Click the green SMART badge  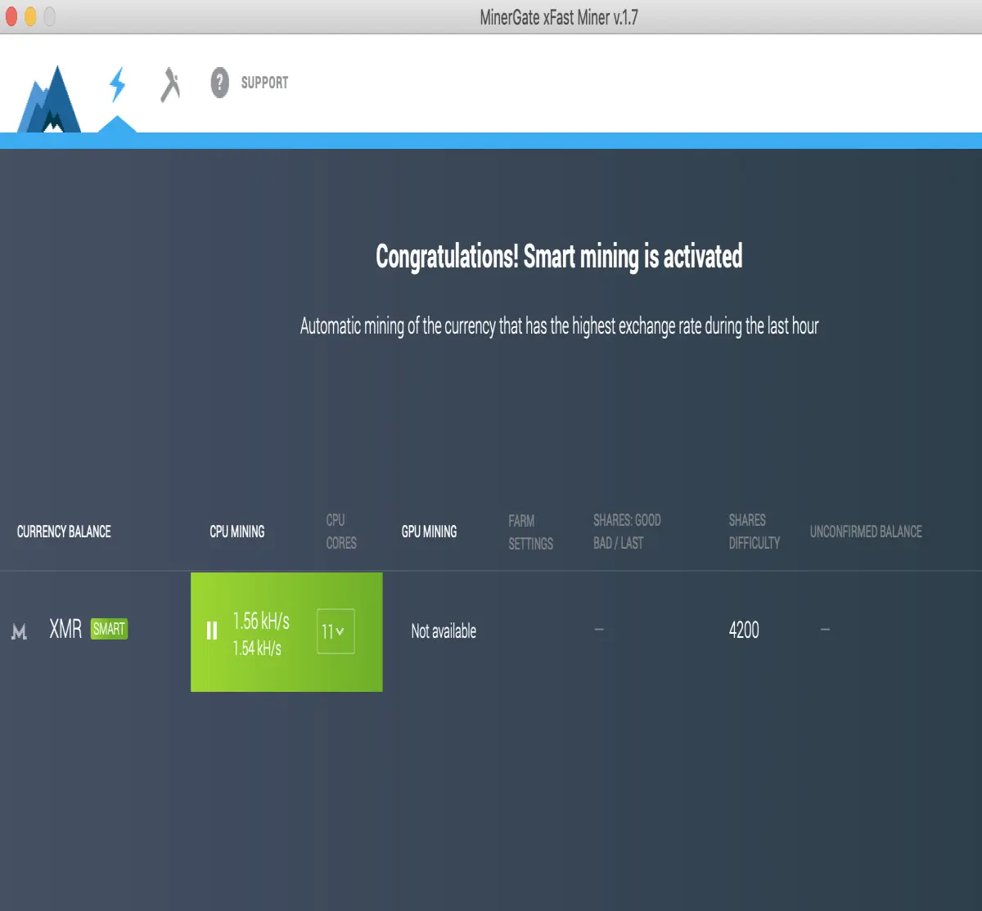(109, 629)
